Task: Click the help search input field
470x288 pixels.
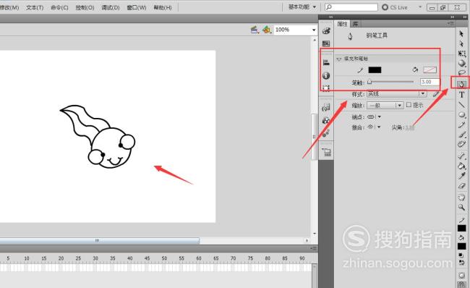Action: tap(351, 7)
